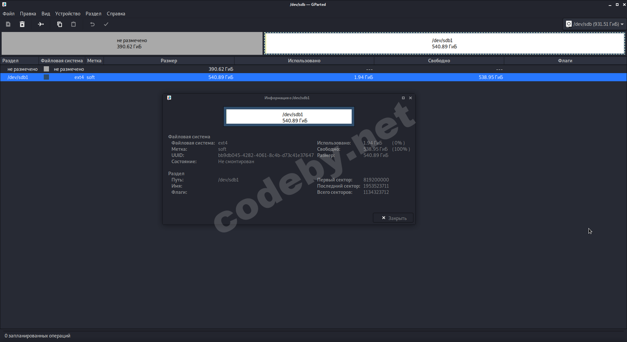
Task: Select the 'не размечено' row in partition table
Action: (x=313, y=69)
